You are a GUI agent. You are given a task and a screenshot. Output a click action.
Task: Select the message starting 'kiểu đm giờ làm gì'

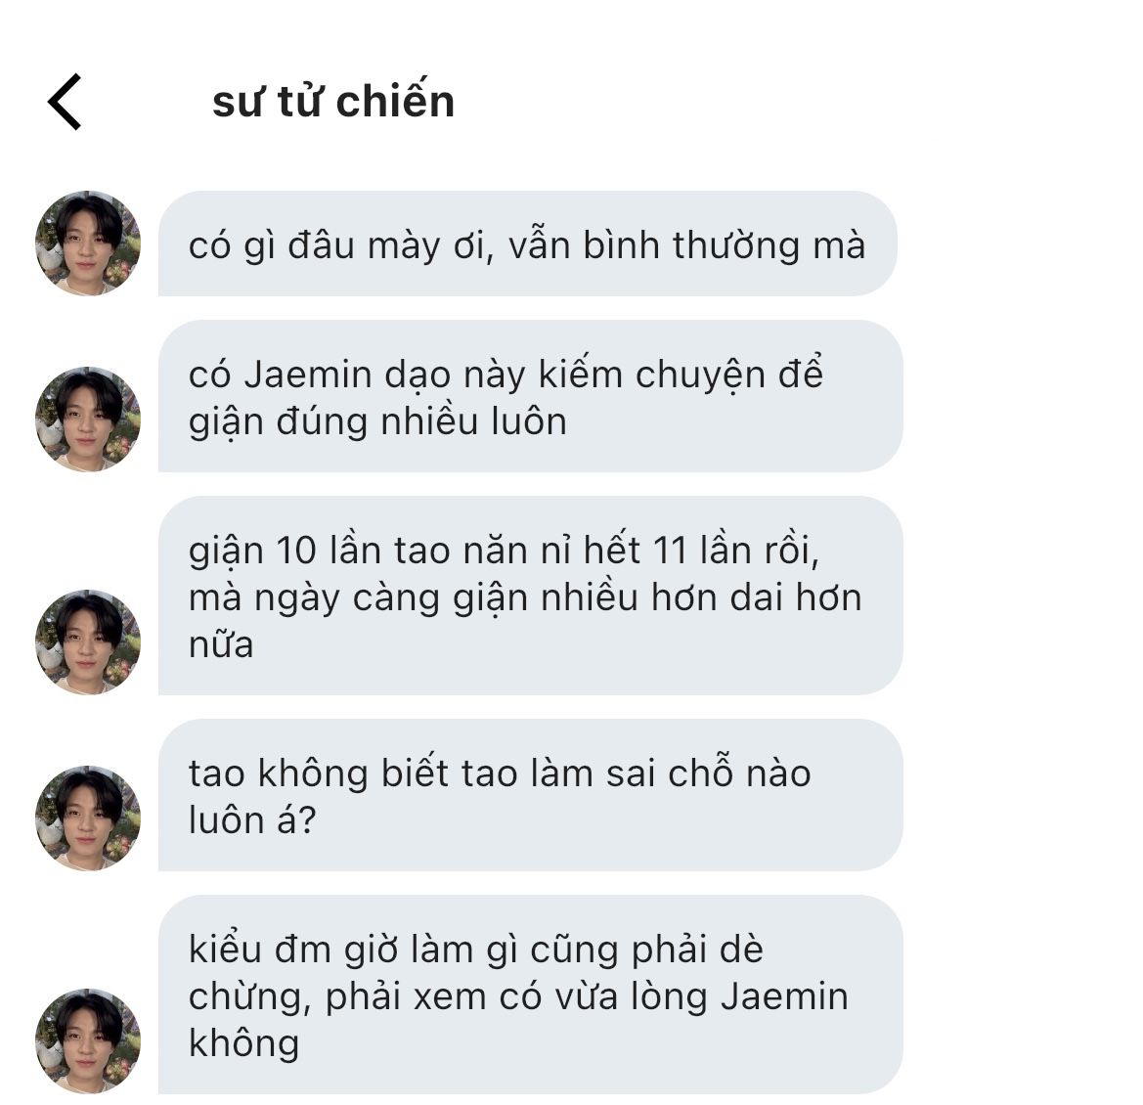[531, 994]
